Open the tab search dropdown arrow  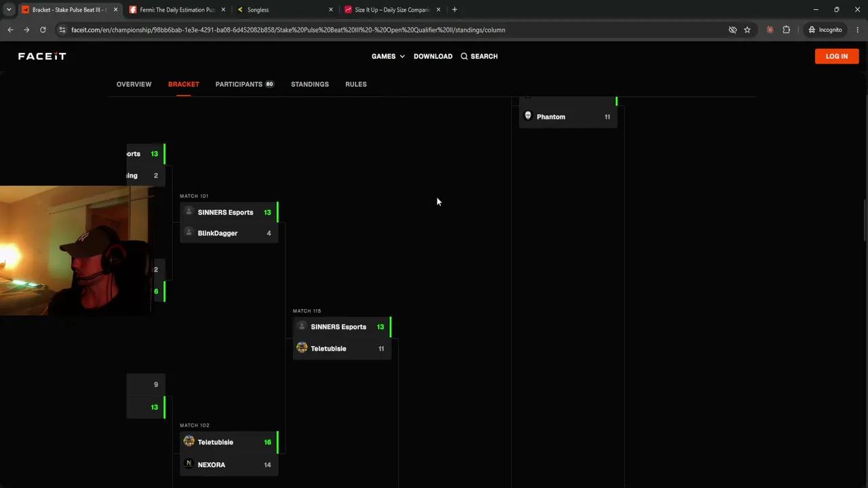pos(9,9)
